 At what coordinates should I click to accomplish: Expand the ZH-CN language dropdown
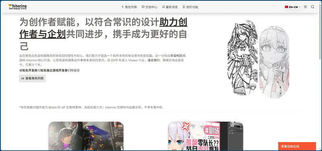pos(293,7)
